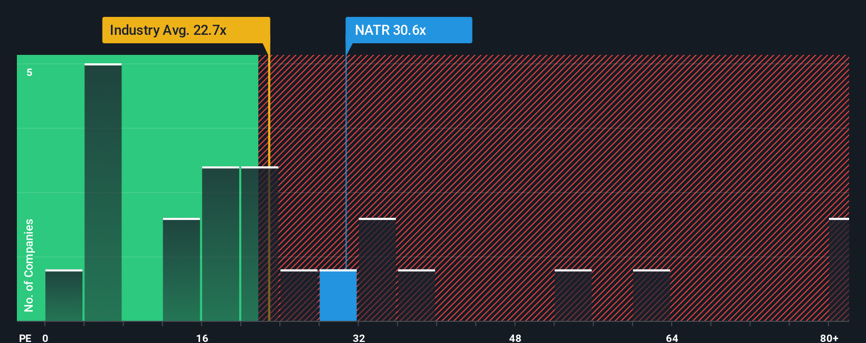The image size is (866, 343).
Task: Click the No. of Companies axis title
Action: [x=29, y=265]
